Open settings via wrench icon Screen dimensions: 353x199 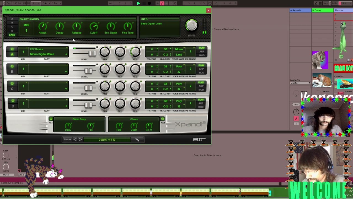pyautogui.click(x=137, y=140)
